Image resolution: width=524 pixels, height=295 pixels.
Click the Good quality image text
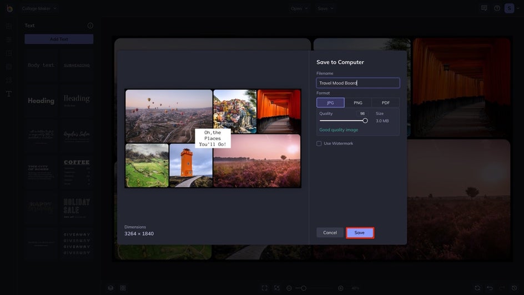click(x=339, y=130)
